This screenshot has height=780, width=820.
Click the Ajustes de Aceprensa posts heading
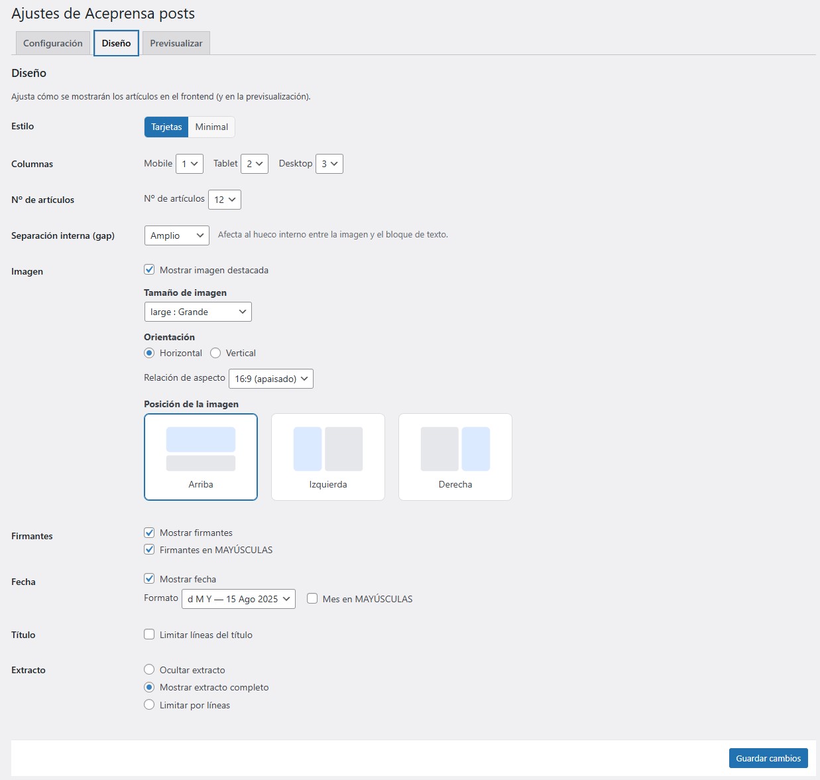pos(103,13)
